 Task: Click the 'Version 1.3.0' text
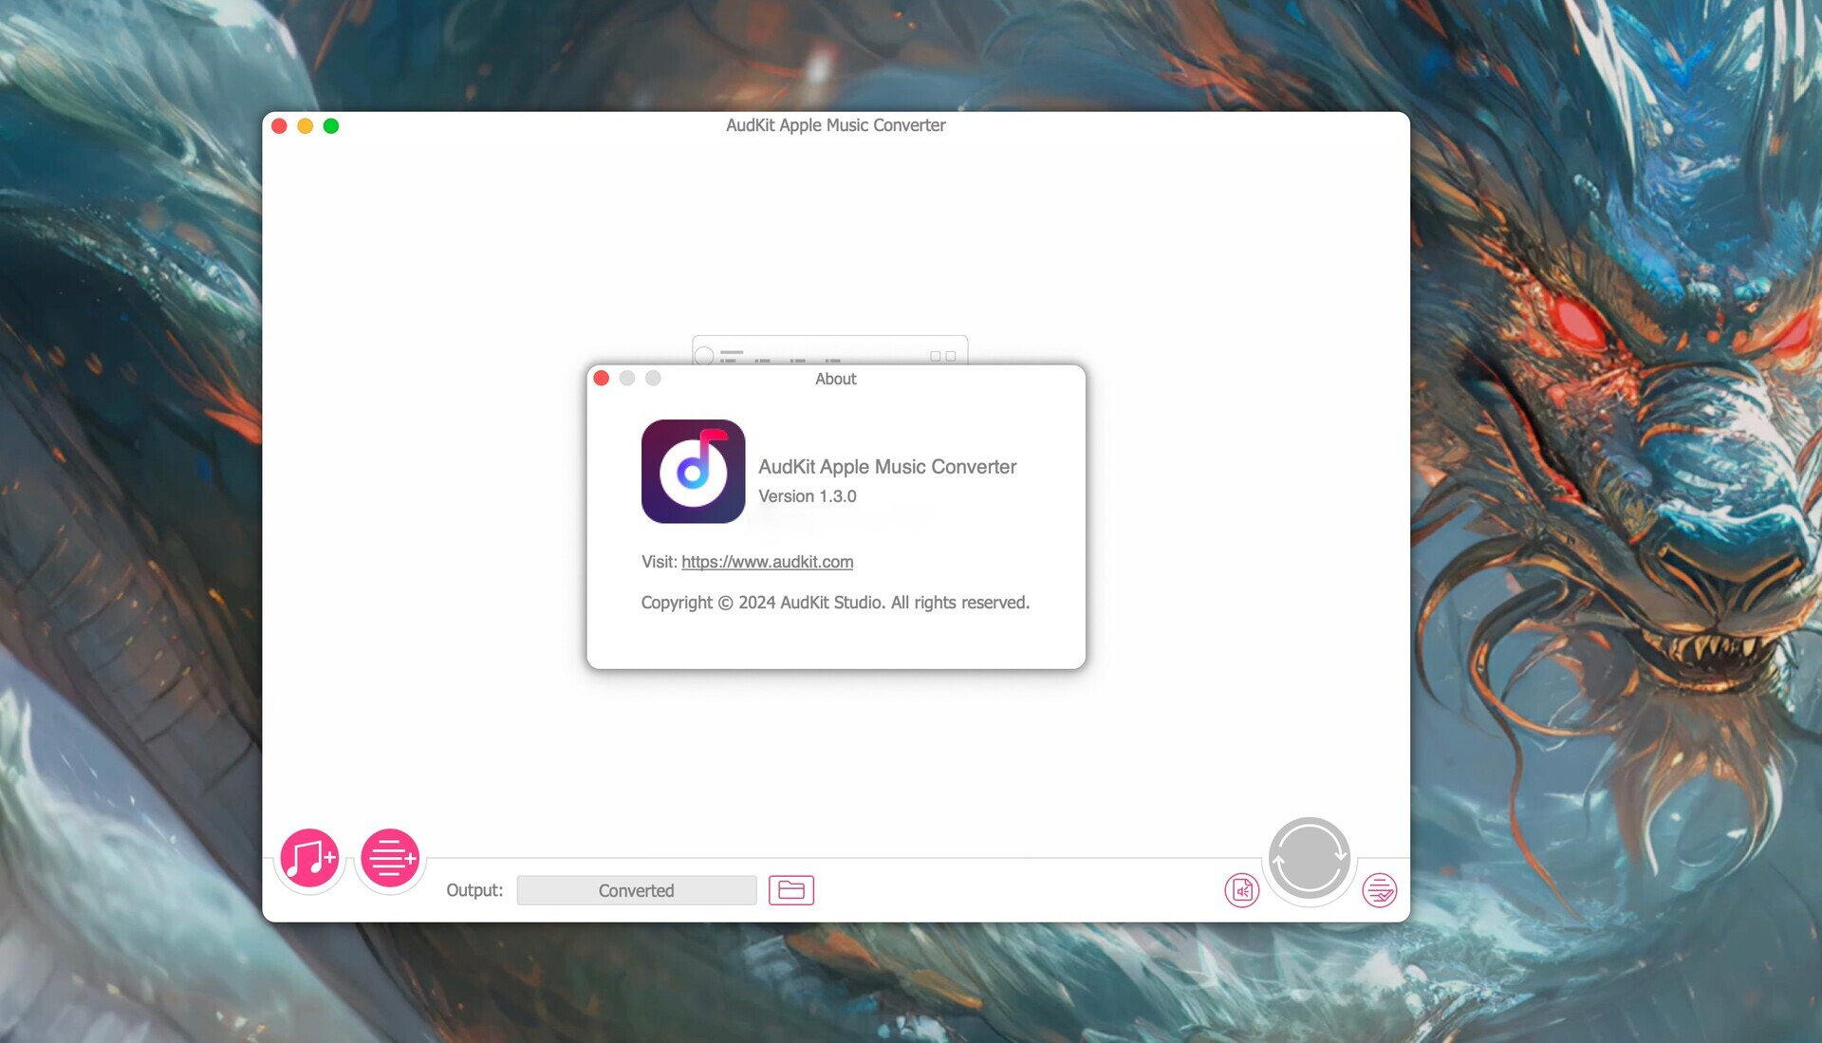(807, 496)
